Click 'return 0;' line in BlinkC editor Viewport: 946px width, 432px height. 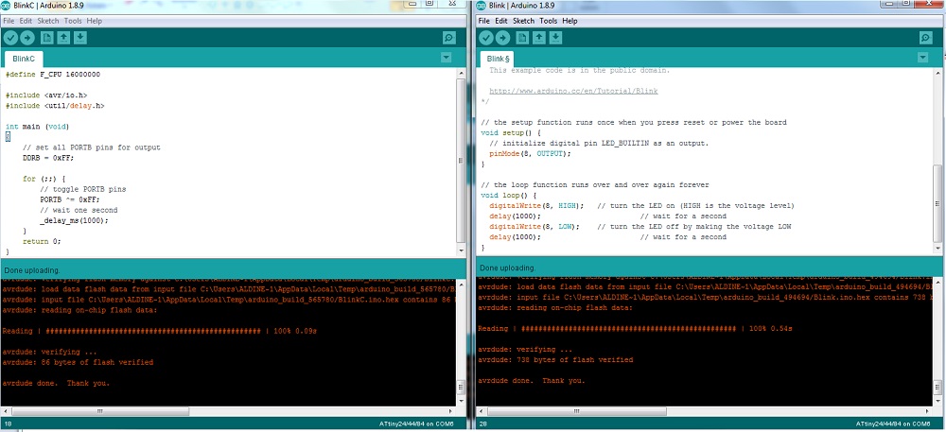[42, 241]
